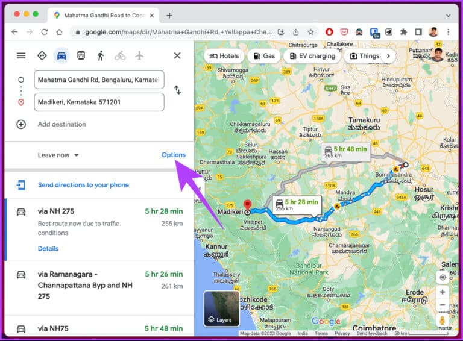Filter map by Things to do
The width and height of the screenshot is (463, 341).
click(364, 56)
